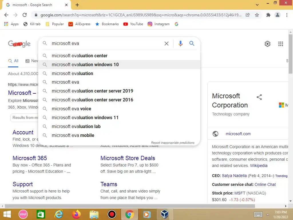Open the Extensions puzzle icon
The height and width of the screenshot is (220, 293).
(x=268, y=15)
